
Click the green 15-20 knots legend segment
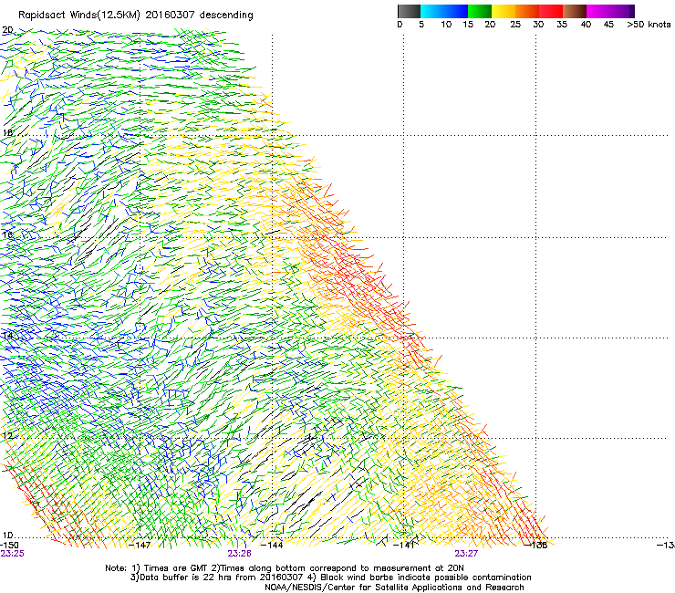(480, 11)
